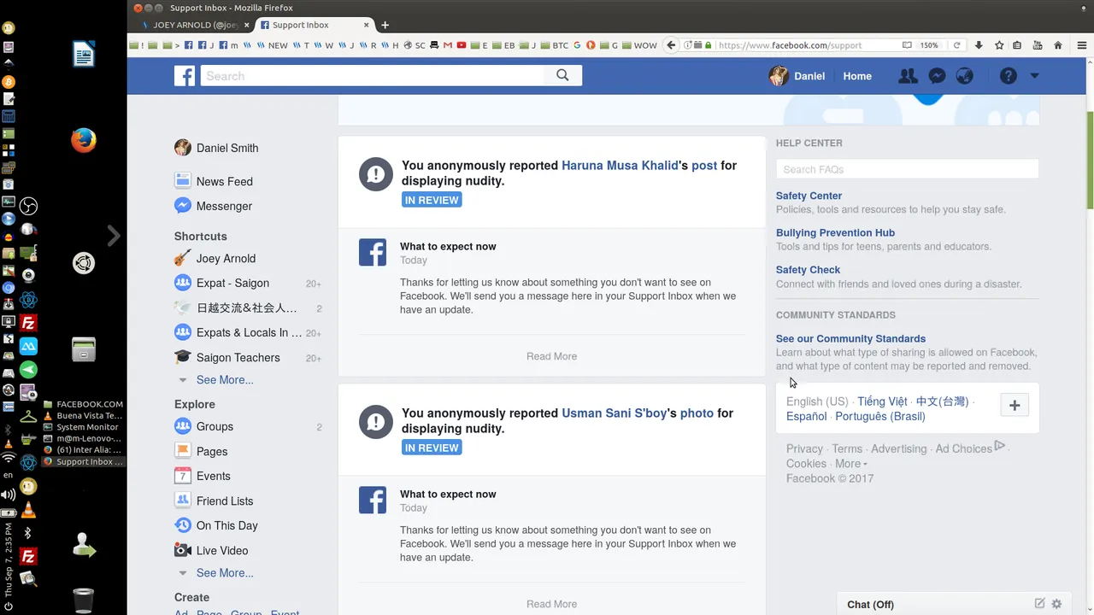This screenshot has height=615, width=1094.
Task: Open the Trash icon on the desktop
Action: pyautogui.click(x=84, y=600)
